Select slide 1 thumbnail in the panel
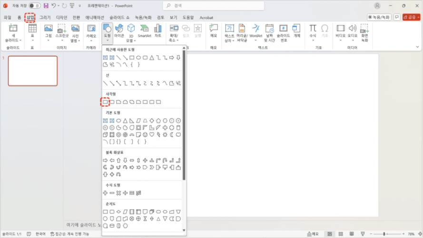This screenshot has width=423, height=238. click(x=33, y=71)
